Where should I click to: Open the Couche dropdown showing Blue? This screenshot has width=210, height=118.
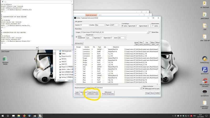100,25
